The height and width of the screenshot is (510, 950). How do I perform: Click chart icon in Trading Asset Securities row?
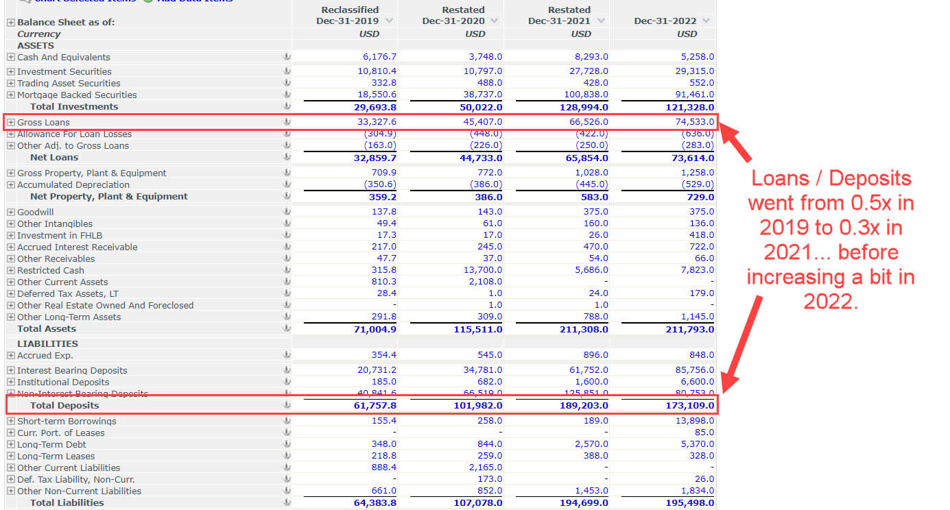[x=287, y=83]
